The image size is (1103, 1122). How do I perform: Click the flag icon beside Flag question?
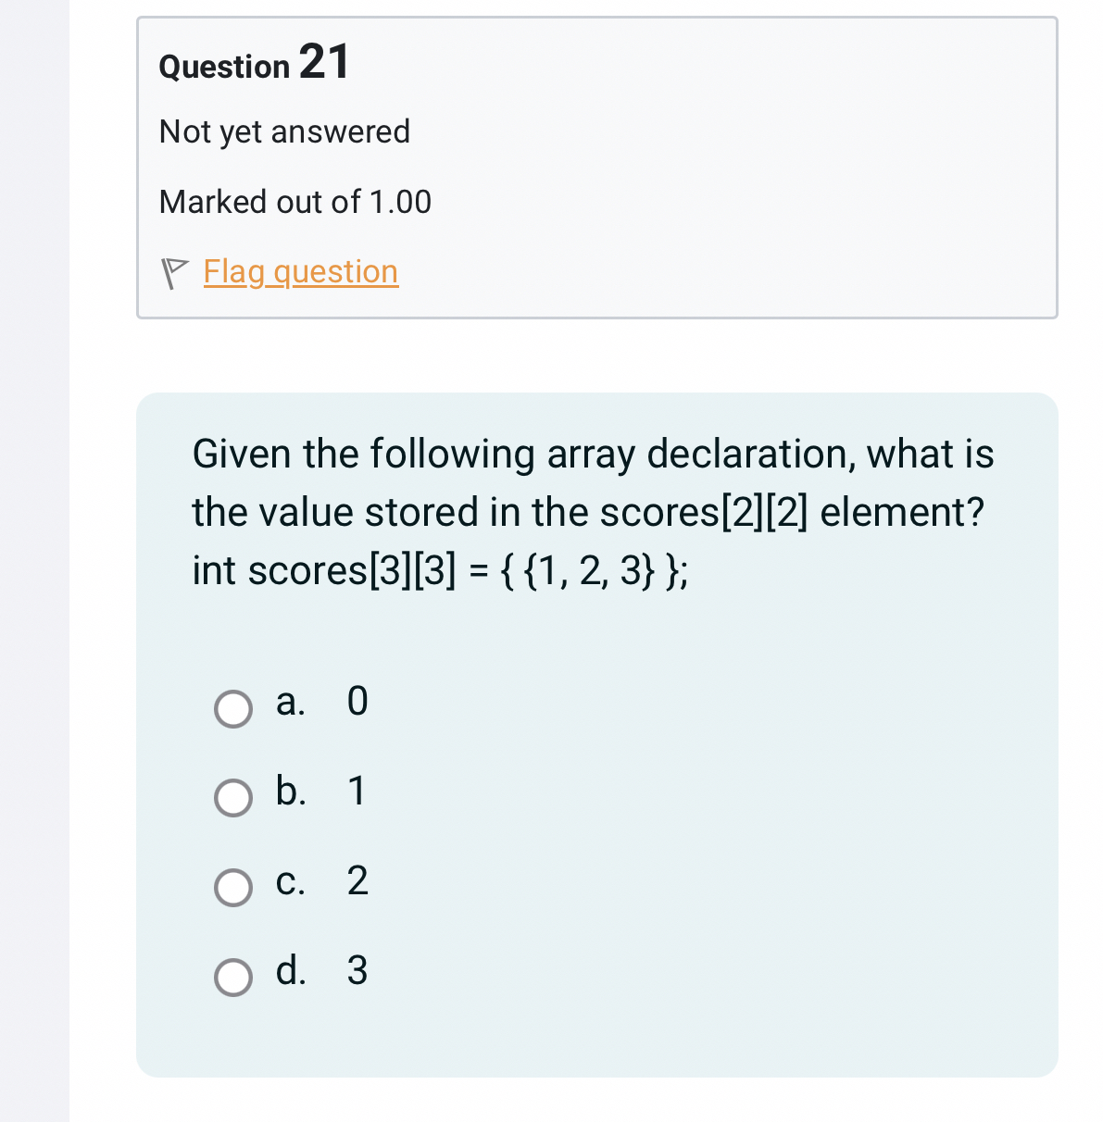173,271
